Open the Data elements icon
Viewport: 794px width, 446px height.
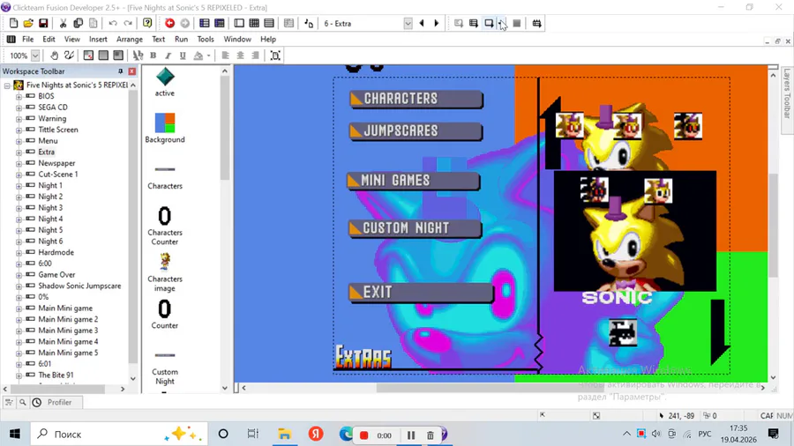(x=288, y=23)
